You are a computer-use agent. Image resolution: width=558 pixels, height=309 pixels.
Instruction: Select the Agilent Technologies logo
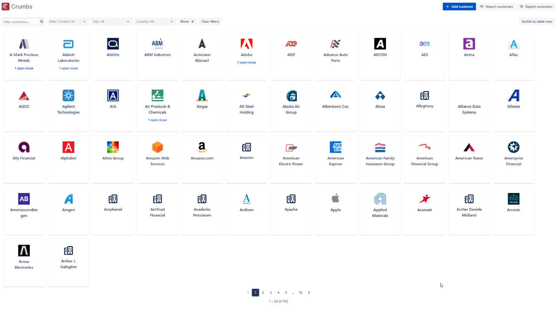coord(68,95)
